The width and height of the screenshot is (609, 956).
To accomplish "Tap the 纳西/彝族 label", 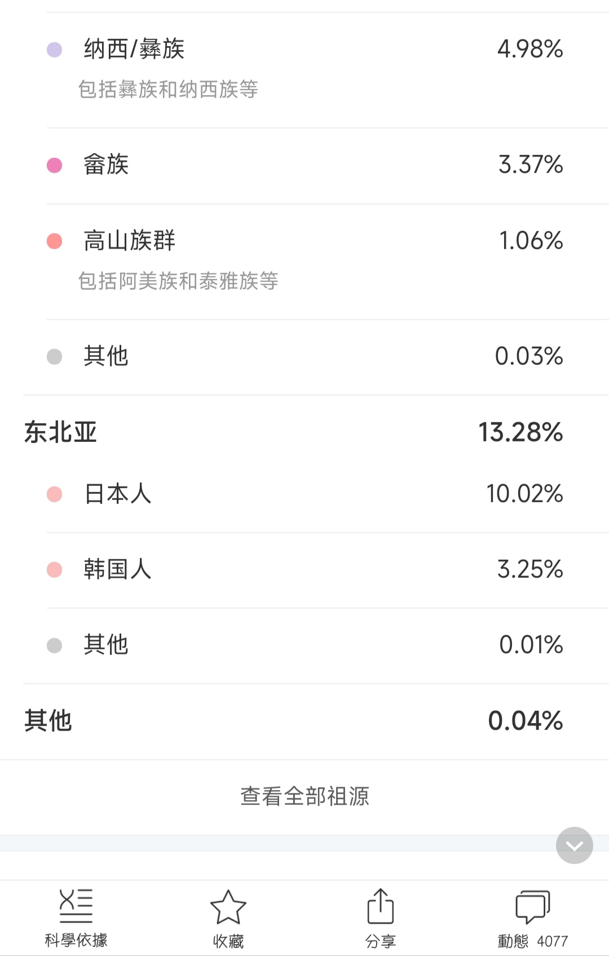I will (134, 49).
